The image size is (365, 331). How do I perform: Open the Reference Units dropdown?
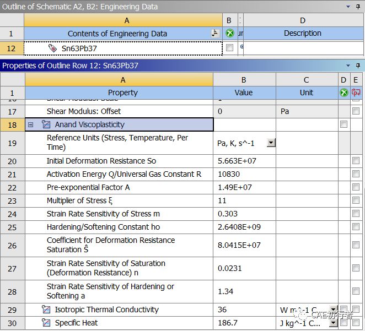coord(271,143)
